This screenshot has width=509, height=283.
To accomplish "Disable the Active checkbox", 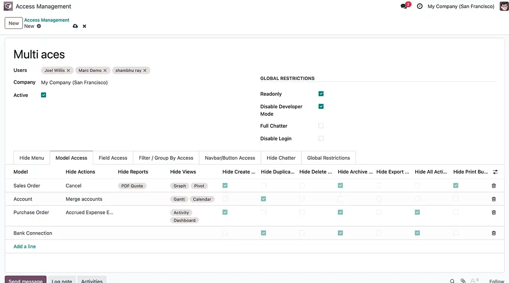I will click(x=43, y=95).
